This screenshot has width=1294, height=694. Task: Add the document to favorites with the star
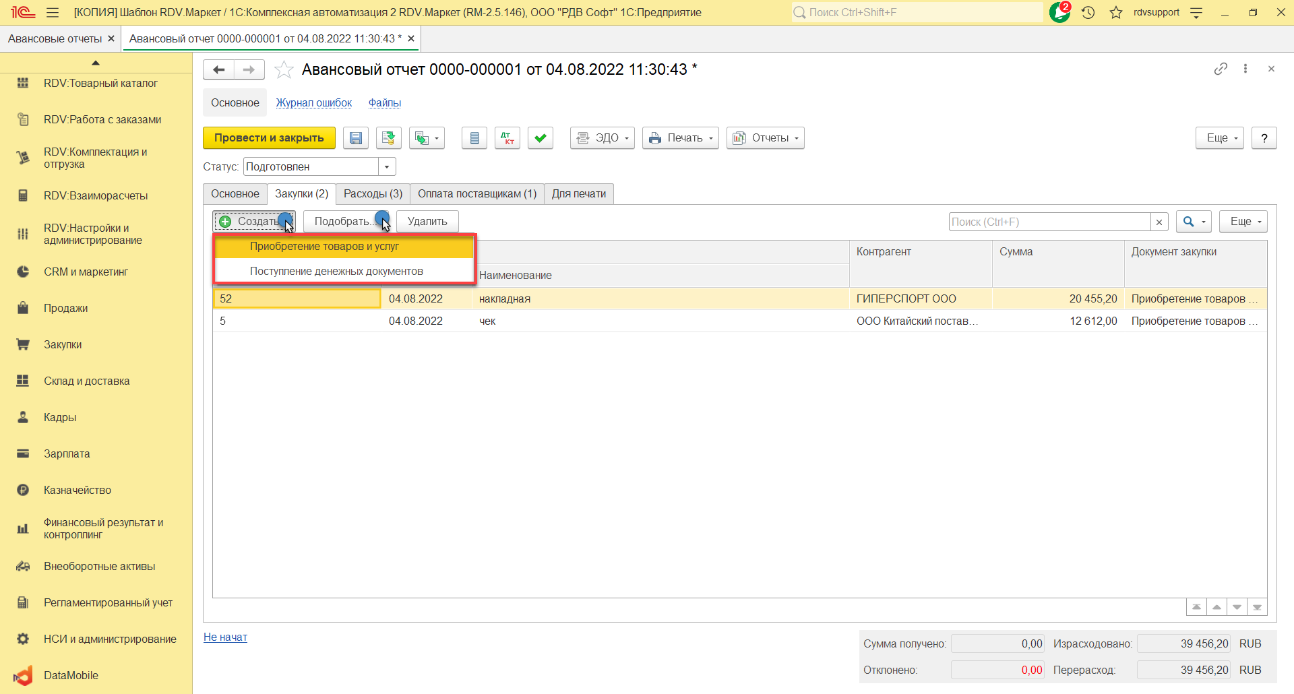pos(284,69)
